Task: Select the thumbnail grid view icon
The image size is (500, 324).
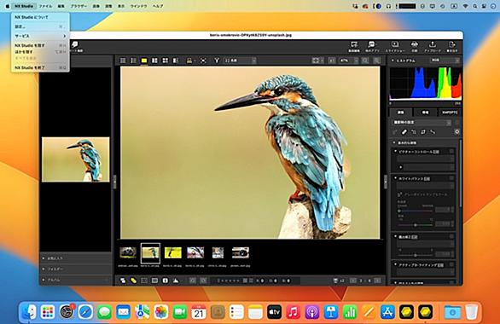Action: [x=123, y=61]
